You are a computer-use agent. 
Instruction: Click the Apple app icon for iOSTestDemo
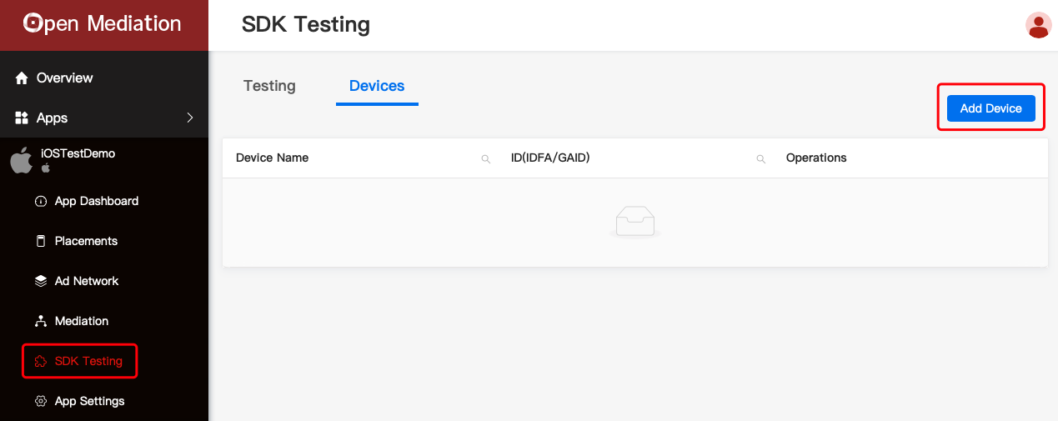[22, 160]
